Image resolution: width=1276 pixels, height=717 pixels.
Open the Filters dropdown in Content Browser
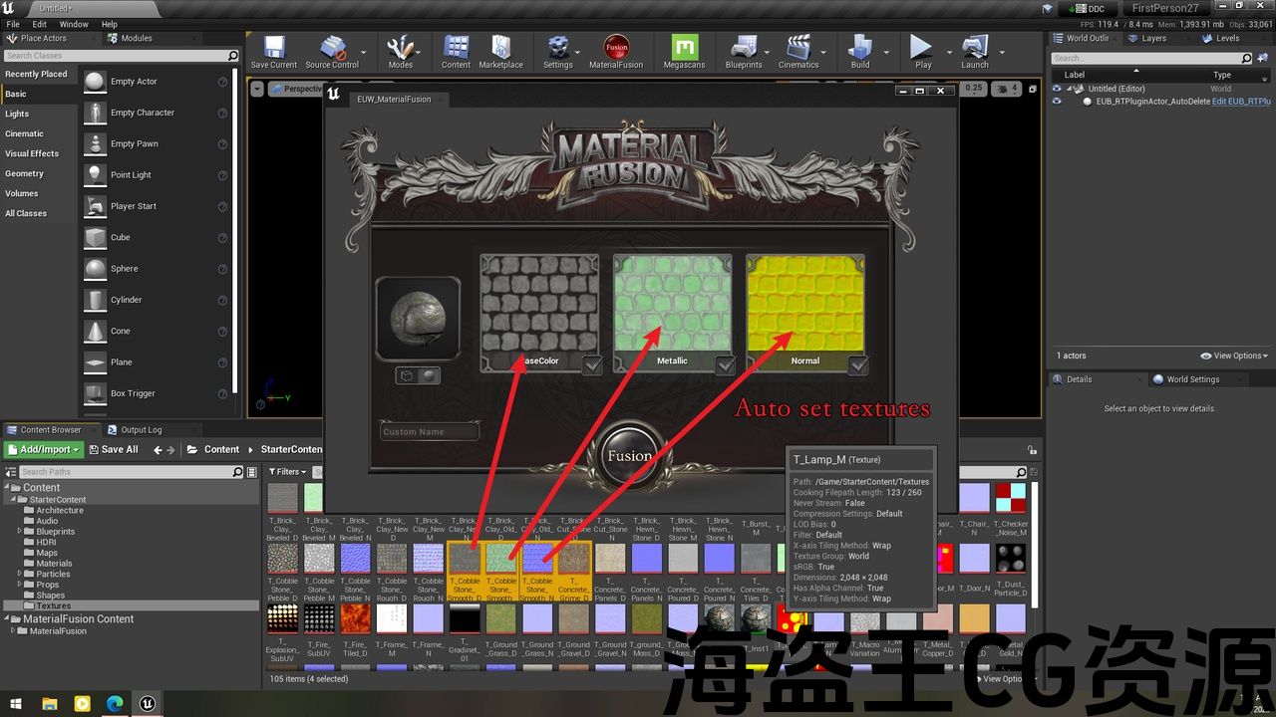(x=287, y=472)
